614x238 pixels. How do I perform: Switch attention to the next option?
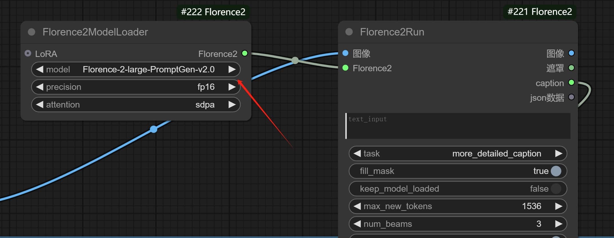(x=232, y=105)
